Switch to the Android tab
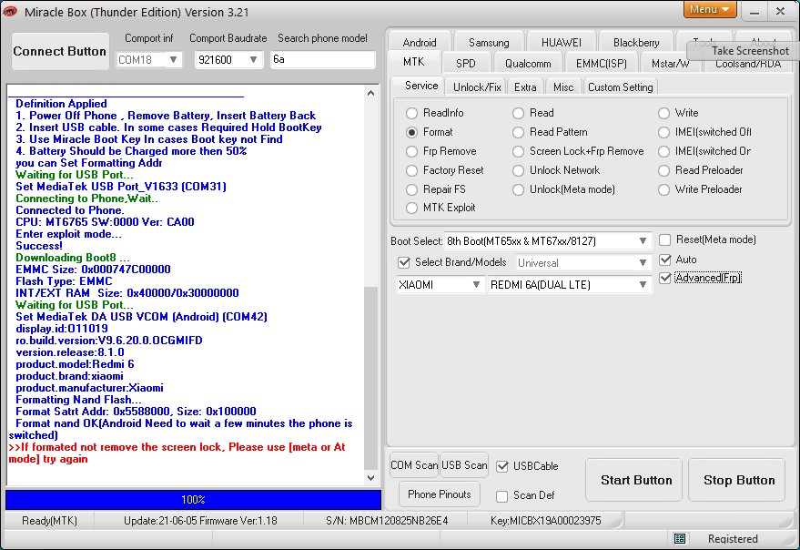This screenshot has width=800, height=550. (x=420, y=43)
